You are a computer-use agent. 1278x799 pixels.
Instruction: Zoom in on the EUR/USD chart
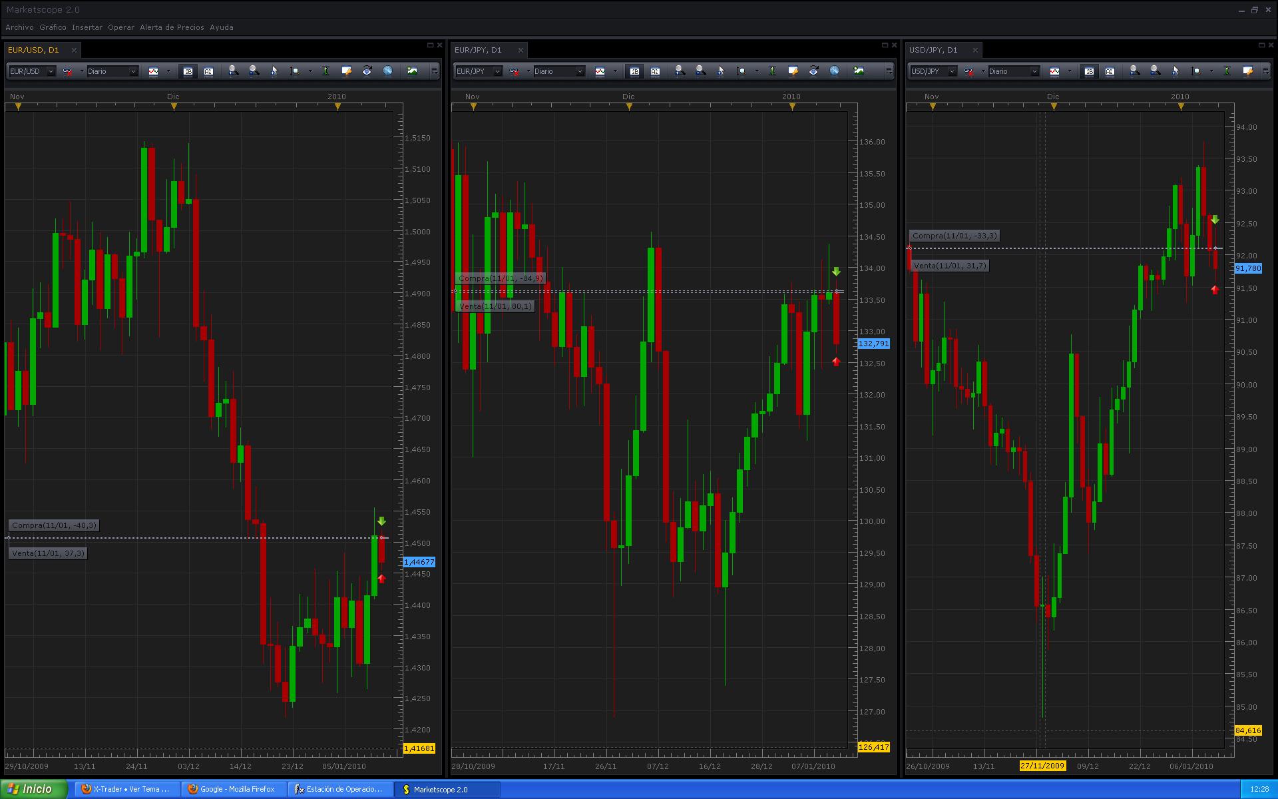[233, 71]
